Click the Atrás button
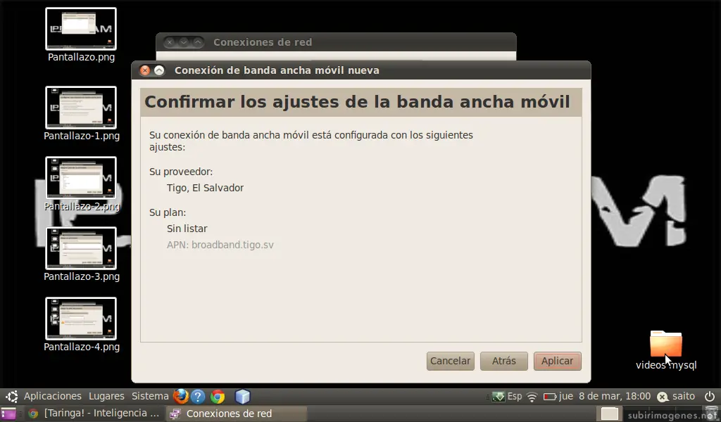The height and width of the screenshot is (422, 721). (504, 361)
